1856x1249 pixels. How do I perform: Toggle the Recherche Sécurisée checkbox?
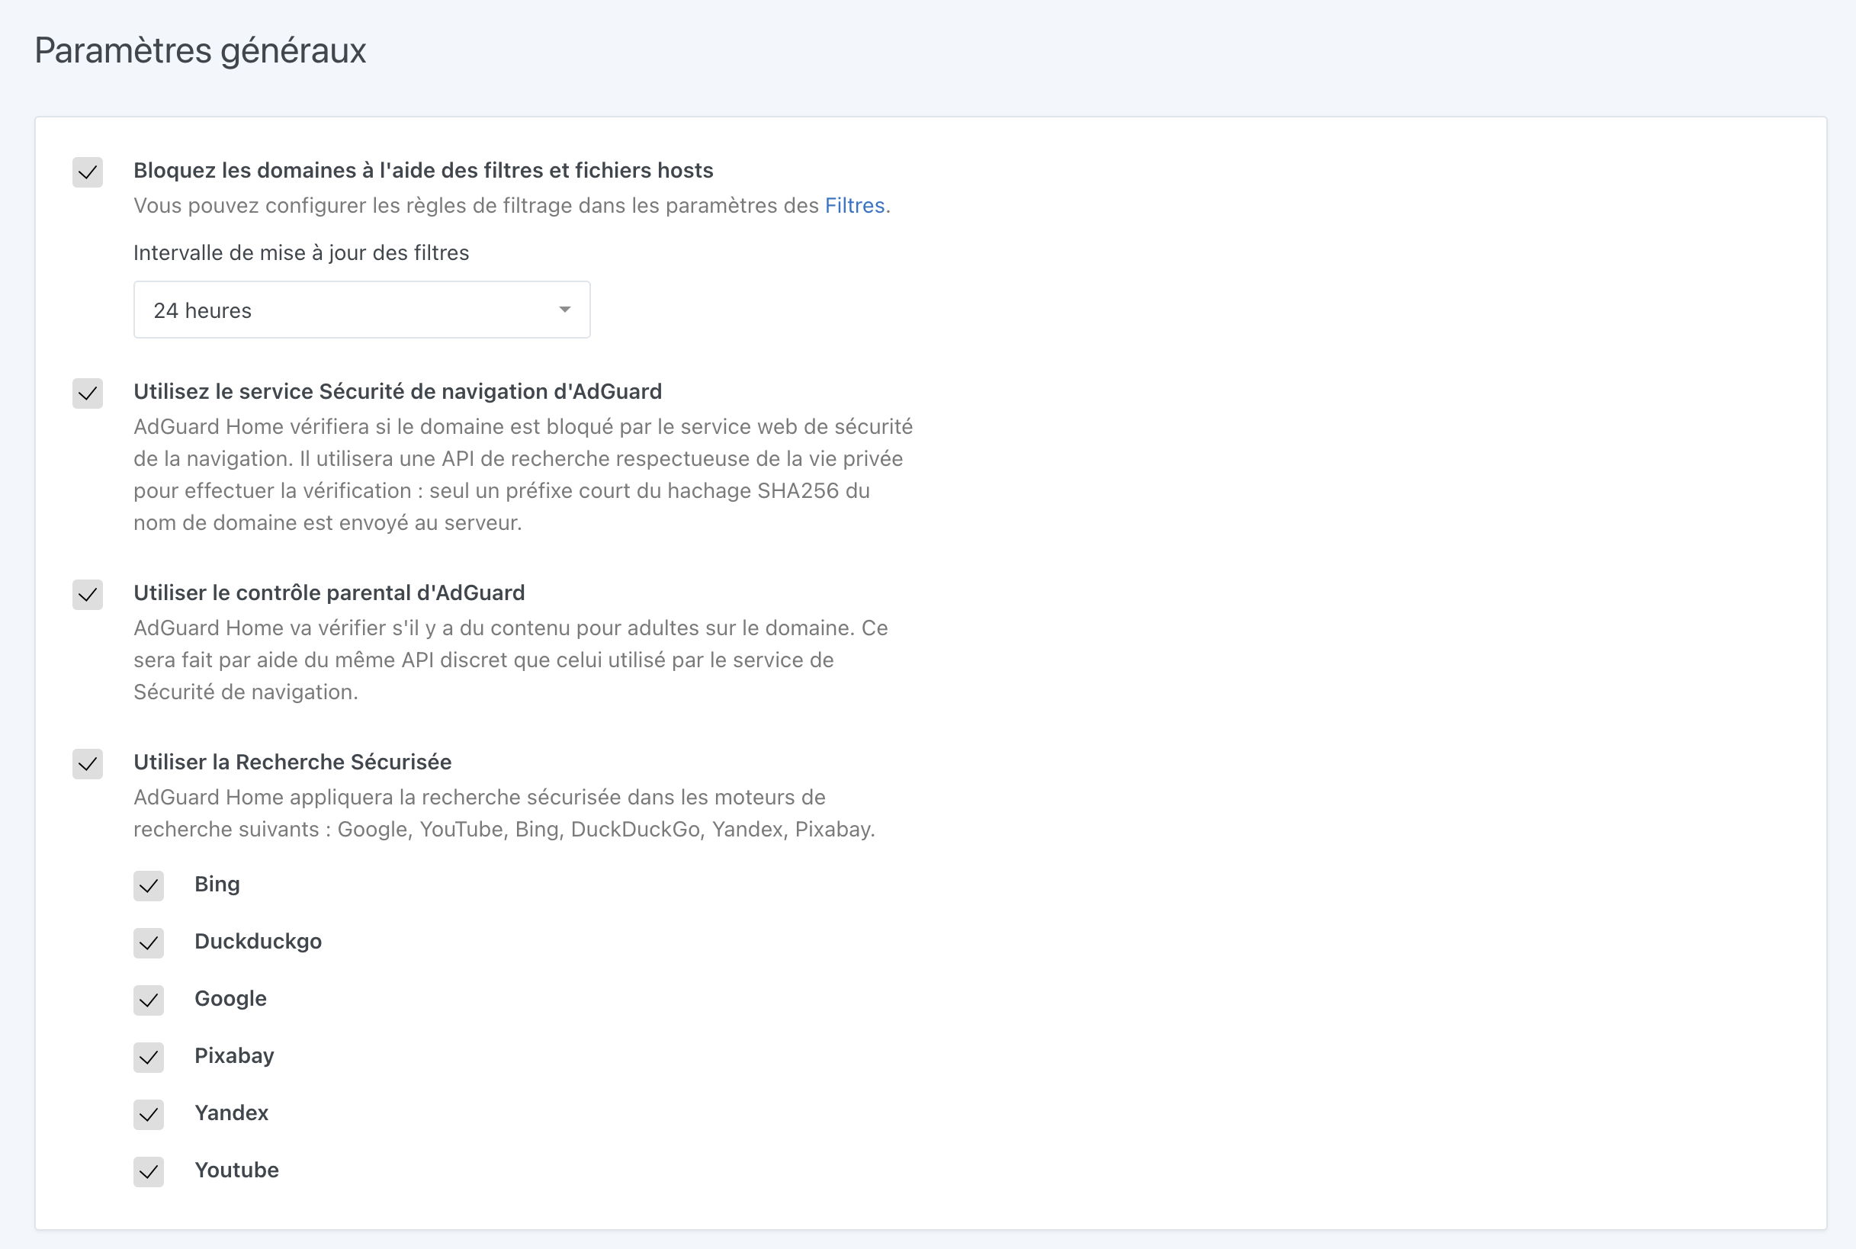[x=88, y=764]
